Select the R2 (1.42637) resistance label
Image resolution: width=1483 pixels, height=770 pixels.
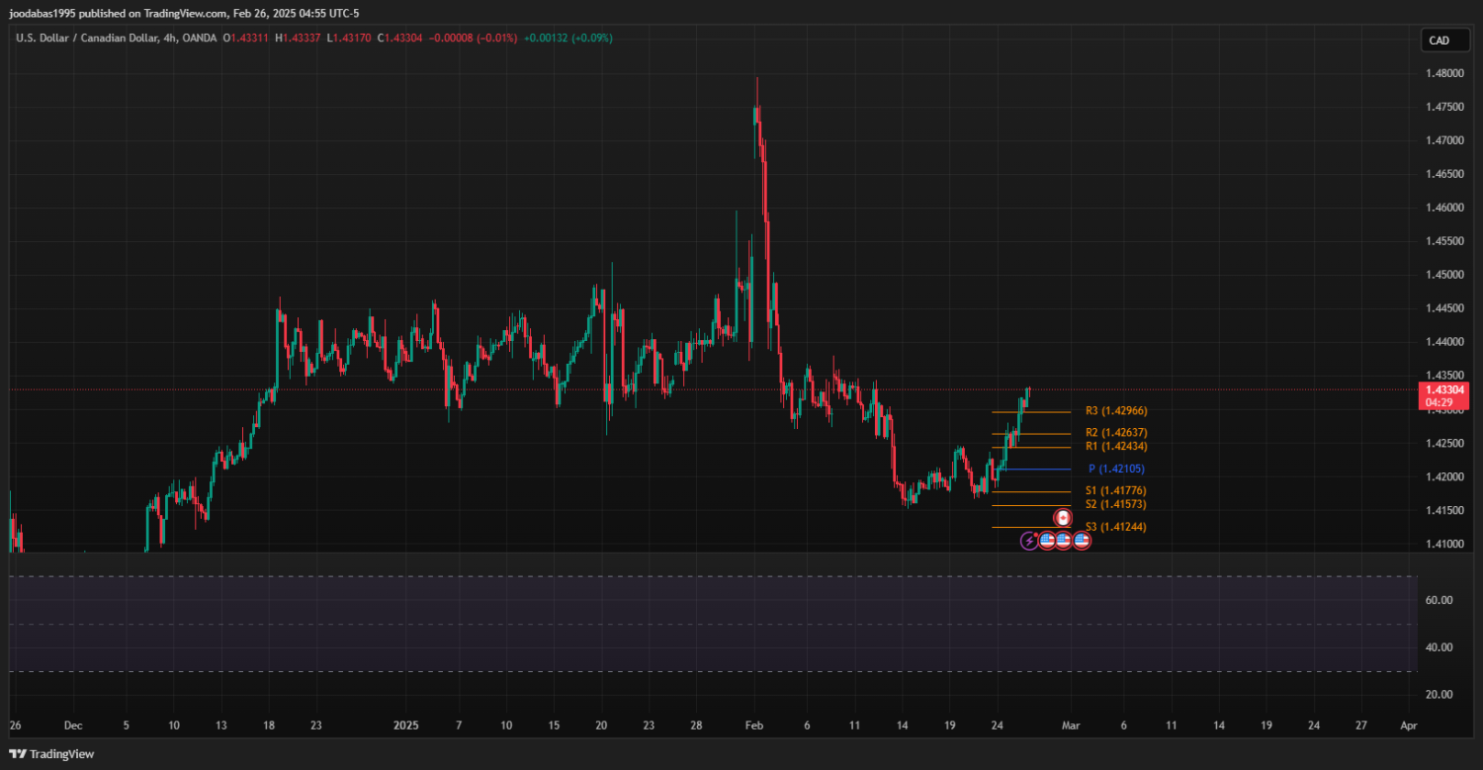click(1115, 433)
